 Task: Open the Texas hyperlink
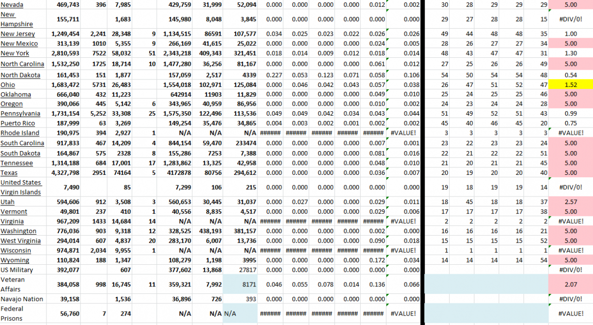click(8, 172)
